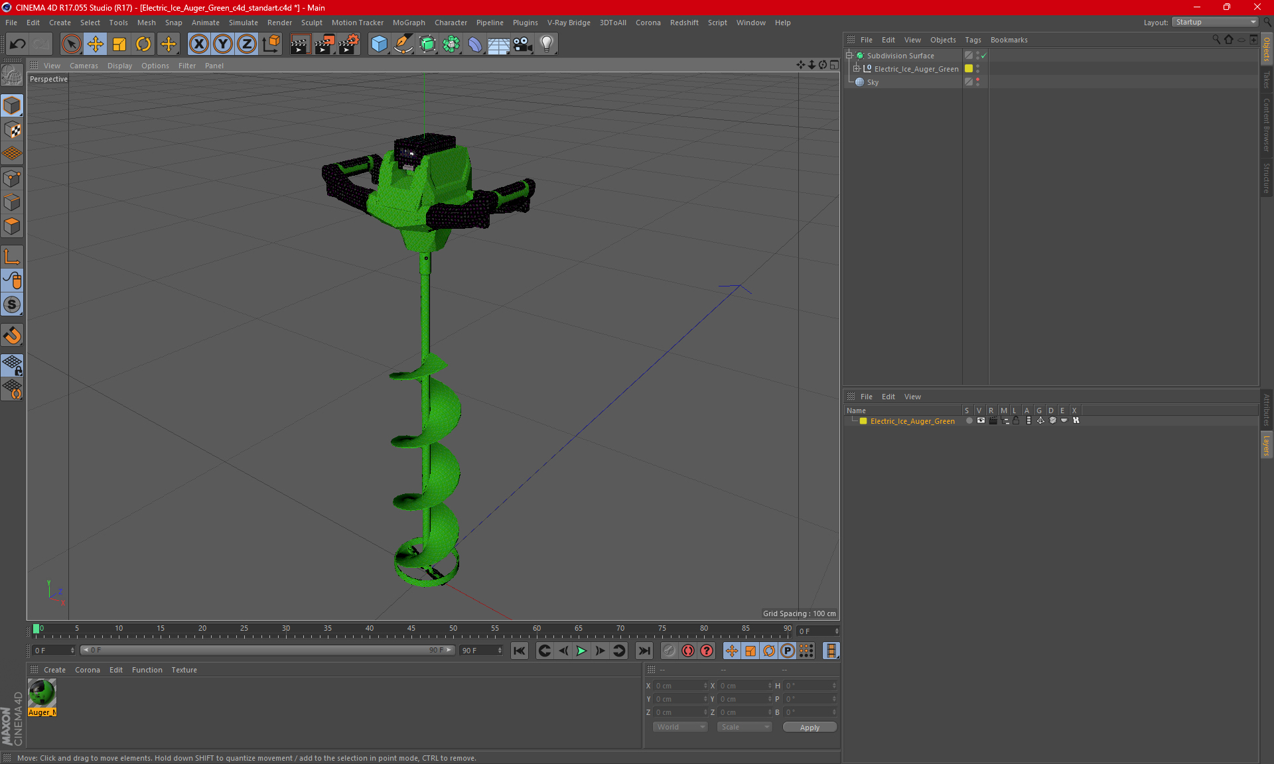Render to Picture Viewer
This screenshot has width=1274, height=764.
click(x=324, y=44)
